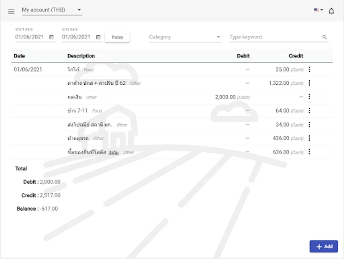This screenshot has width=344, height=259.
Task: Open more options for the 64.00 row
Action: pyautogui.click(x=309, y=111)
